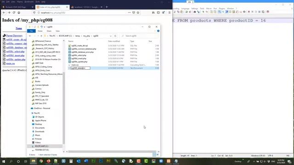Click the Search eg008 box

[139, 36]
